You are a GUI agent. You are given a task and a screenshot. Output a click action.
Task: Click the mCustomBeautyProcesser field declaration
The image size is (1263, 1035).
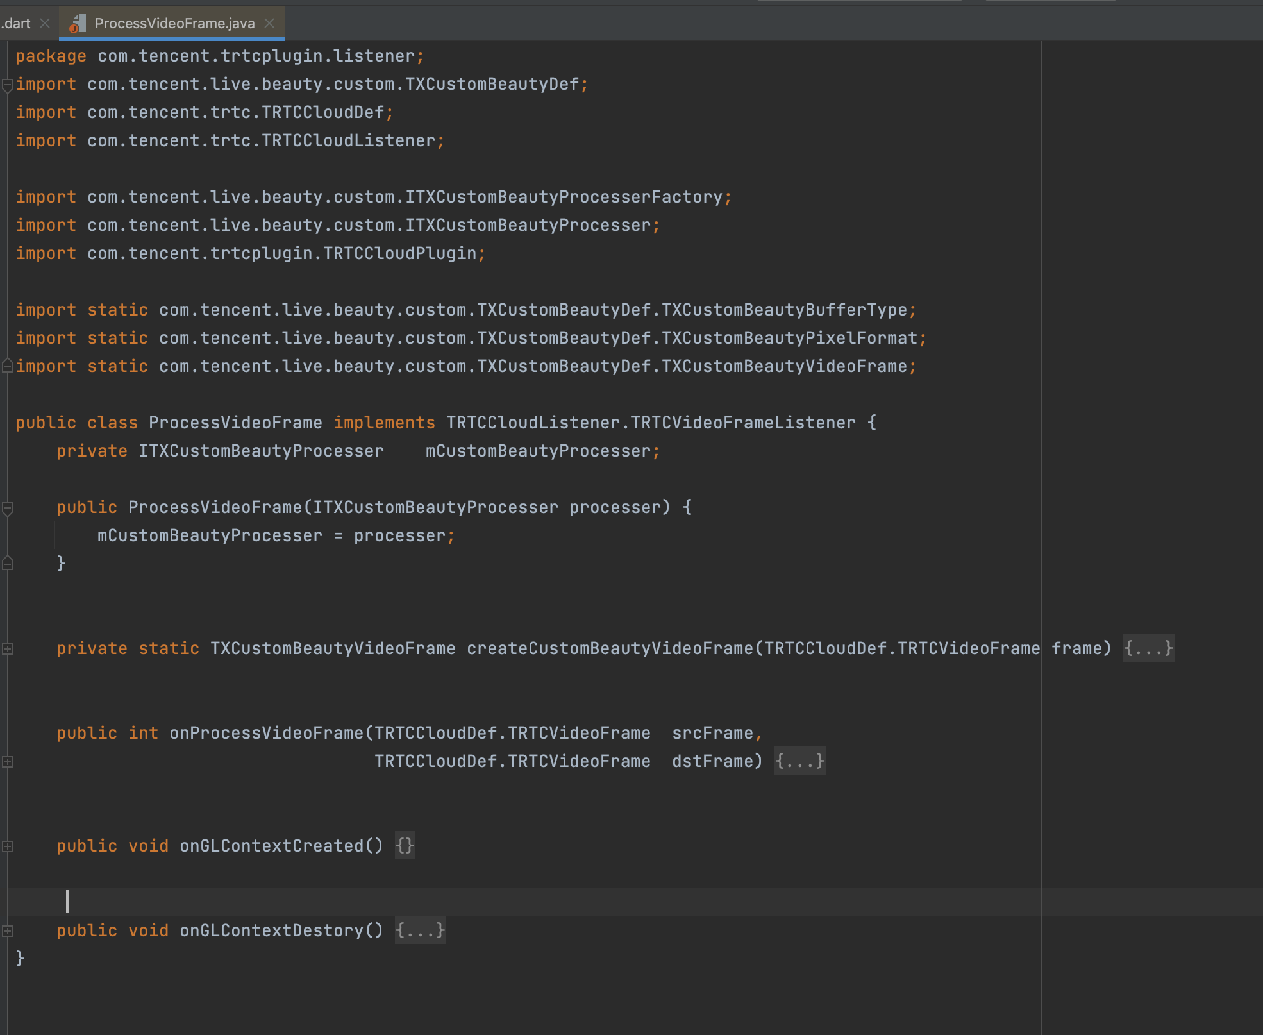click(537, 451)
